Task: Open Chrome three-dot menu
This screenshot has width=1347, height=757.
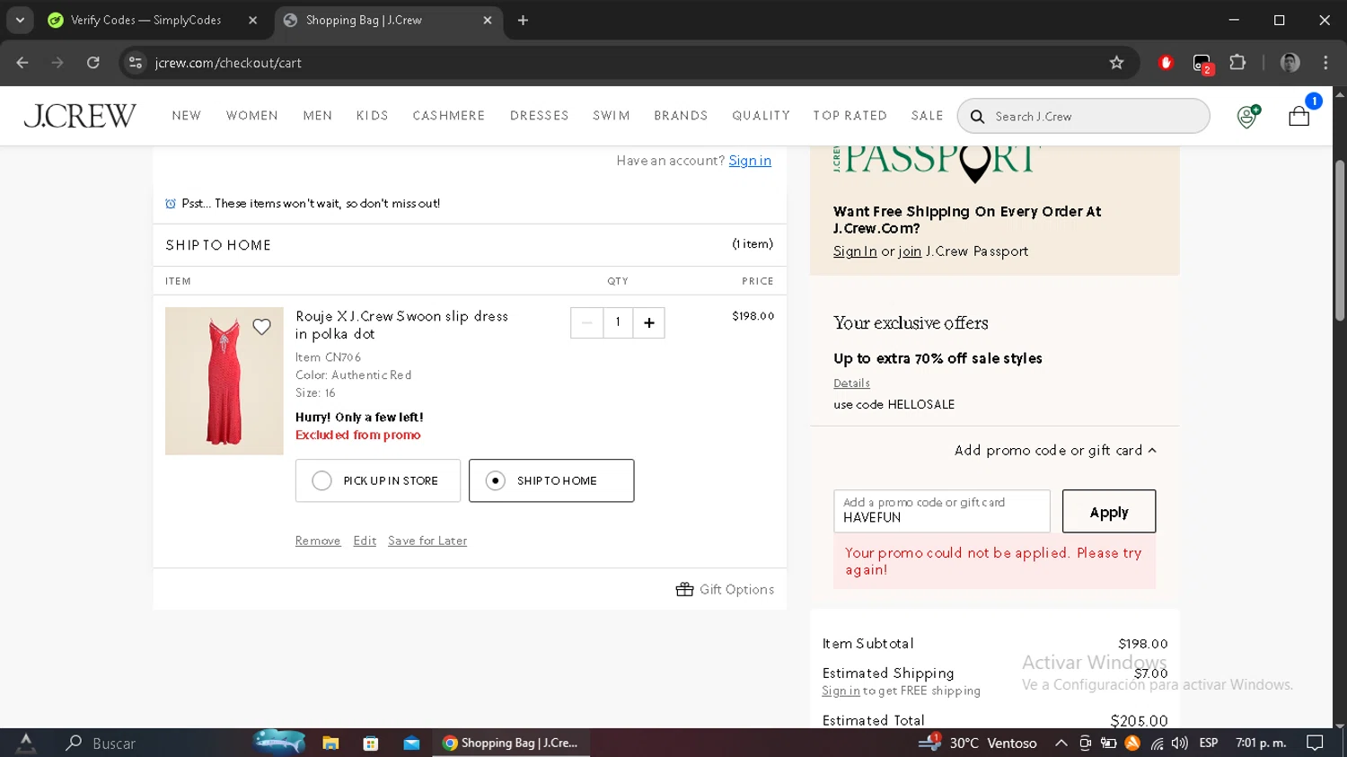Action: pos(1325,63)
